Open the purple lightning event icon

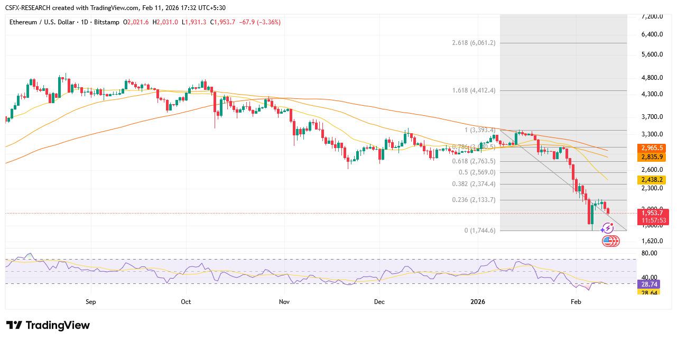[608, 228]
